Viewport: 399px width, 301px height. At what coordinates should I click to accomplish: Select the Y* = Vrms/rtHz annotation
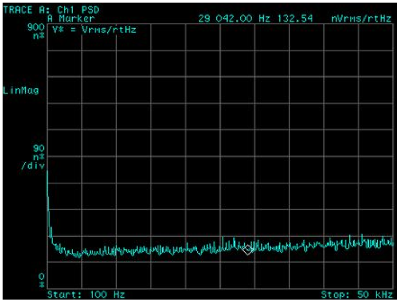pos(94,30)
